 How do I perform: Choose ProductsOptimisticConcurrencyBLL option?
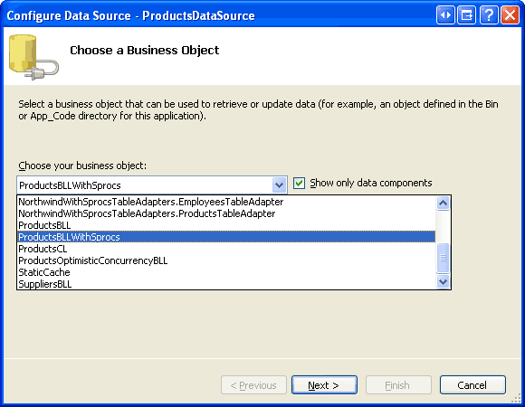tap(226, 260)
